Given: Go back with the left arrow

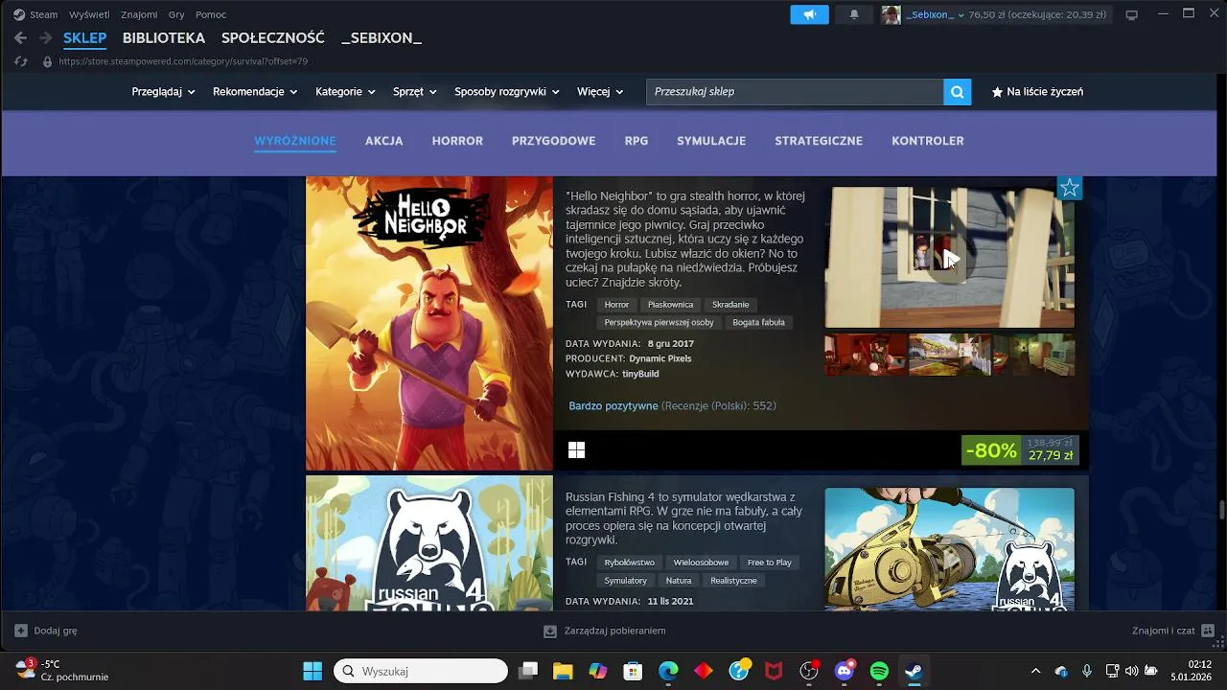Looking at the screenshot, I should point(20,38).
